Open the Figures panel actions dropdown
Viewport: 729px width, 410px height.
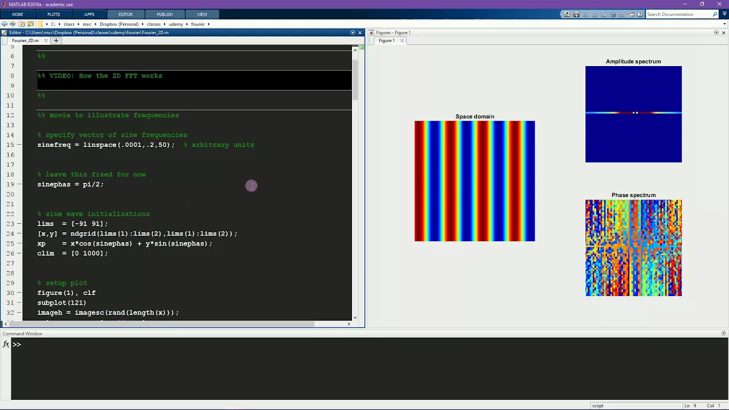[716, 32]
